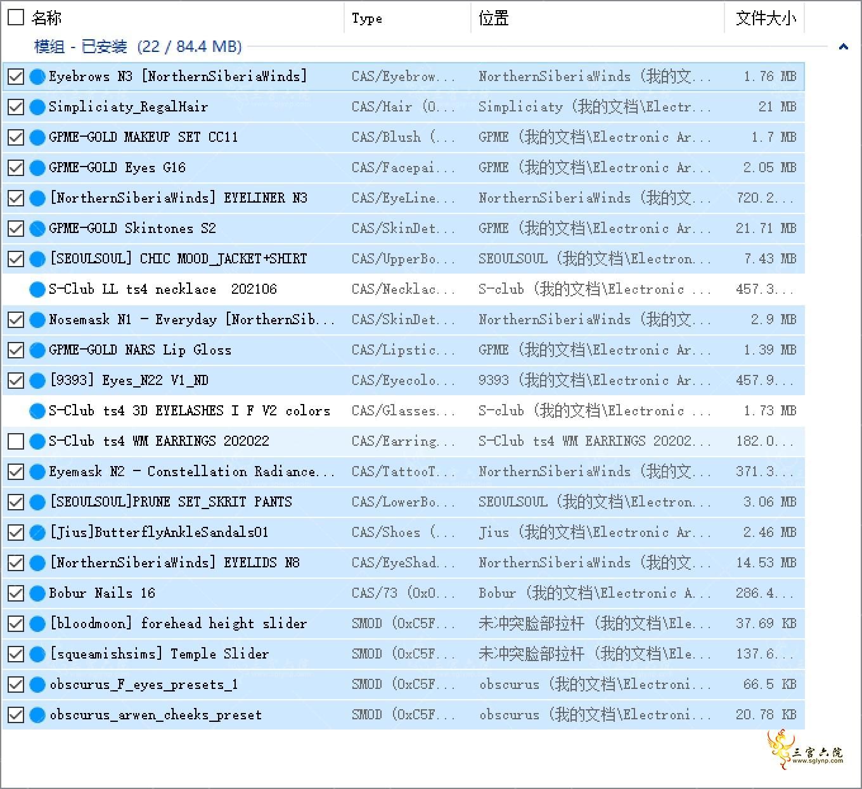Click blue icon beside GPME-GOLD MAKEUP SET CC11
This screenshot has width=862, height=789.
(37, 138)
